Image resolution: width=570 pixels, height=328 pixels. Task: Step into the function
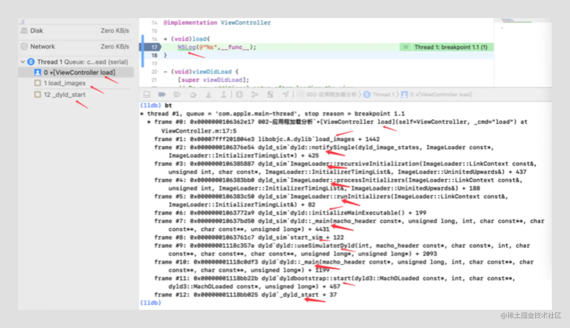coord(208,95)
